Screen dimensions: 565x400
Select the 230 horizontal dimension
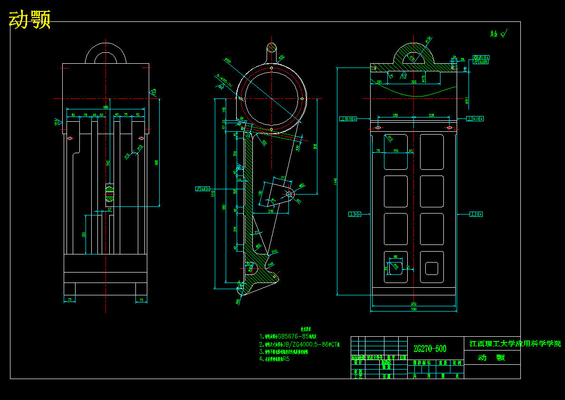coord(271,211)
